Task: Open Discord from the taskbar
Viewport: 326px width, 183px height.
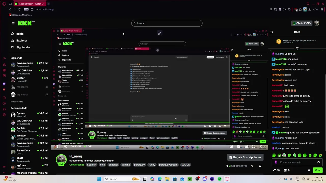Action: 205,179
